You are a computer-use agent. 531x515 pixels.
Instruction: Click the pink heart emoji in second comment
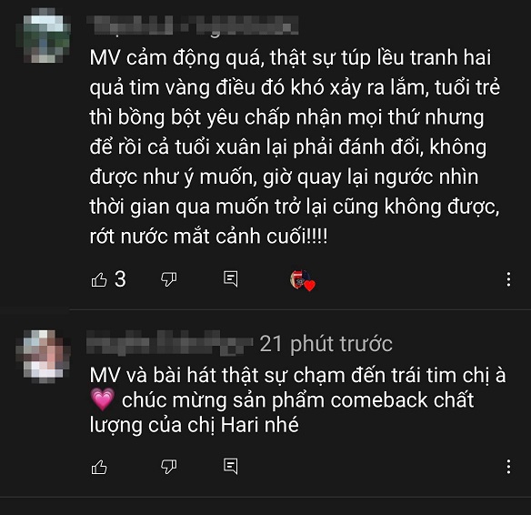pos(103,399)
